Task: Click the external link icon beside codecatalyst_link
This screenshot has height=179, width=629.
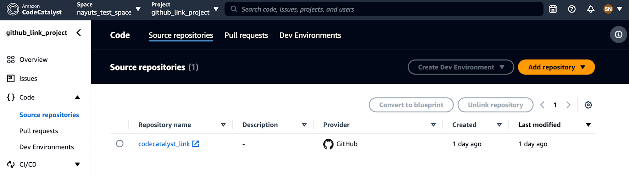Action: tap(195, 144)
